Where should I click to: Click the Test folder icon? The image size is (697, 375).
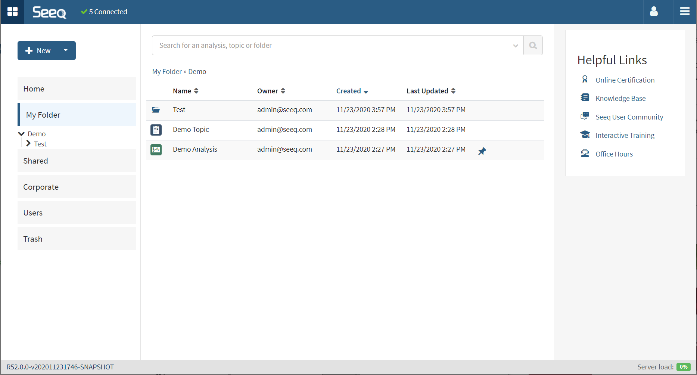pos(156,110)
